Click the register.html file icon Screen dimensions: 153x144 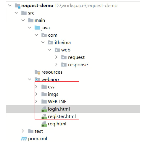(x=44, y=117)
